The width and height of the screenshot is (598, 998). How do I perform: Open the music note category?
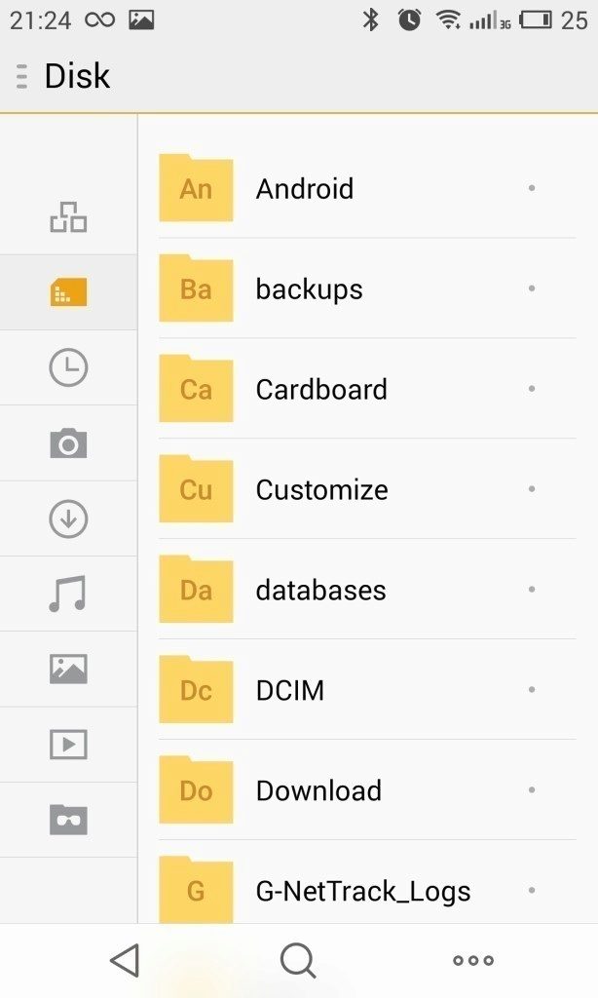point(67,594)
